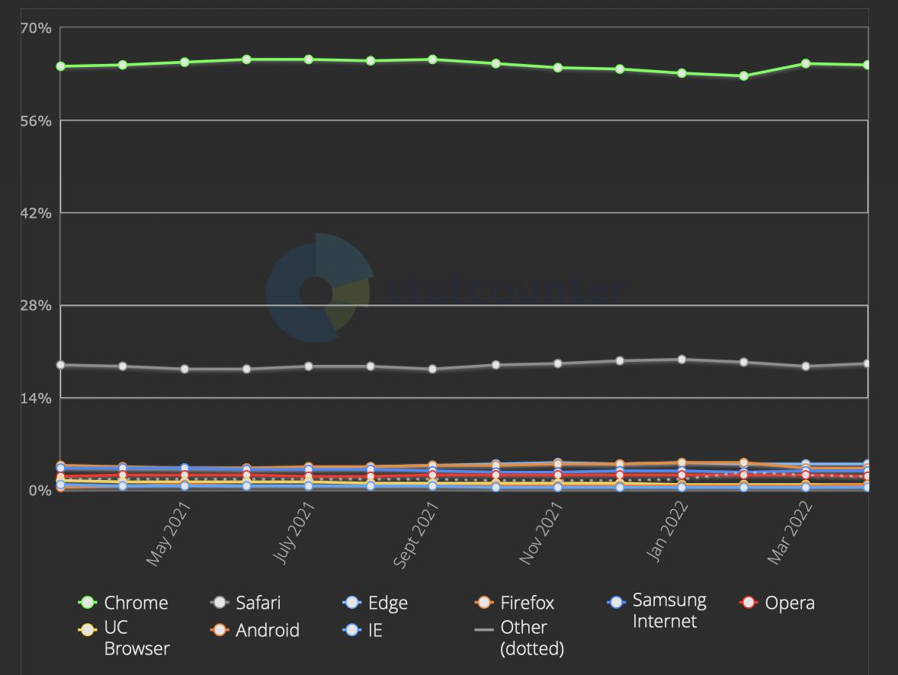This screenshot has height=675, width=898.
Task: Click the Chrome legend marker icon
Action: [88, 603]
